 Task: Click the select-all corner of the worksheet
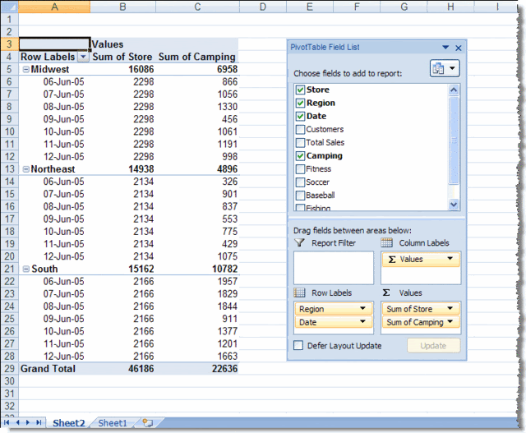point(9,7)
